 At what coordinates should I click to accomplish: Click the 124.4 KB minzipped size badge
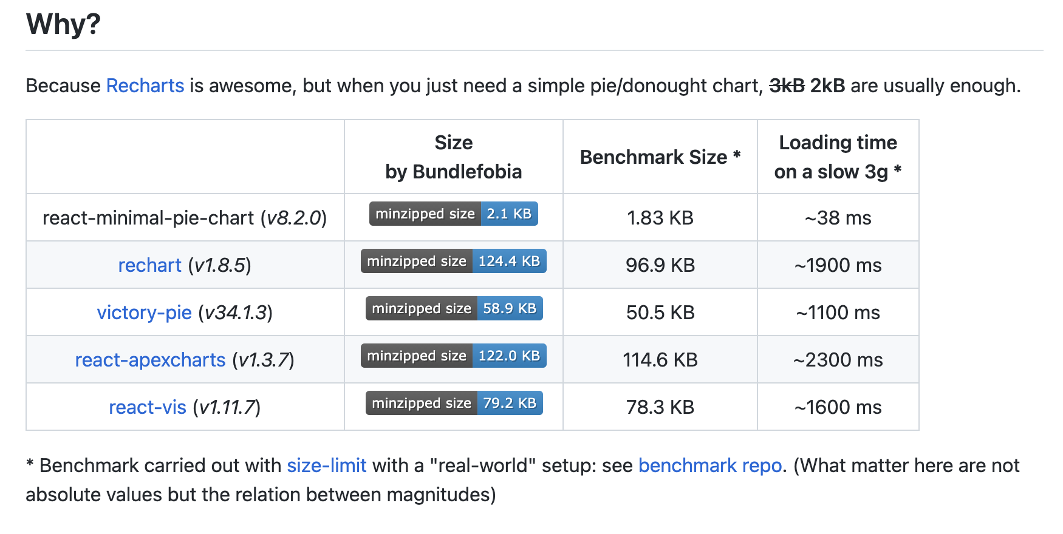pos(453,261)
